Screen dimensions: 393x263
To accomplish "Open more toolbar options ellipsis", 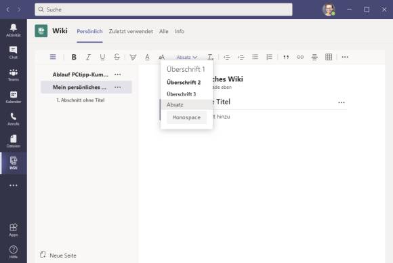I will (x=345, y=57).
